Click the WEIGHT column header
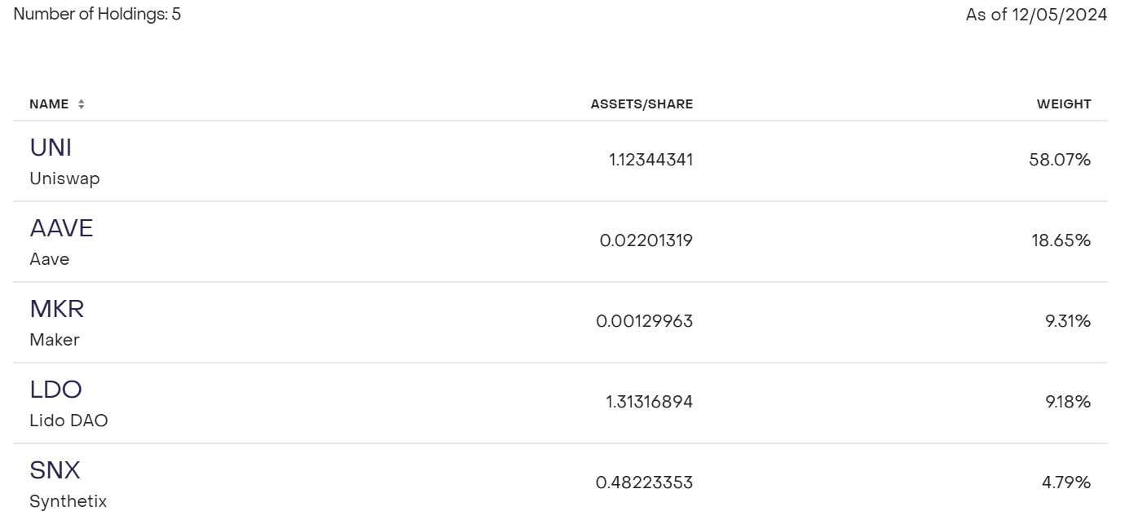Screen dimensions: 1147x511 click(1063, 104)
